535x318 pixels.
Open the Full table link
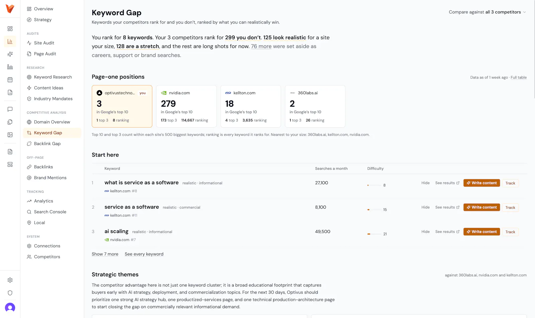(519, 78)
